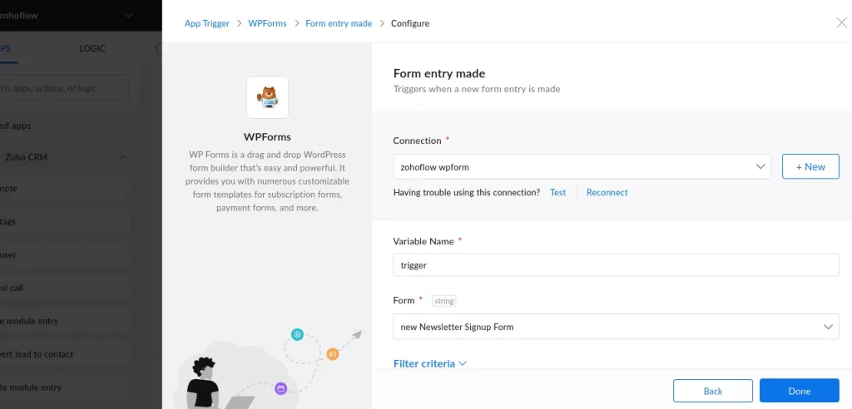Select the Configure breadcrumb text
Screen dimensions: 852x409
(x=410, y=23)
